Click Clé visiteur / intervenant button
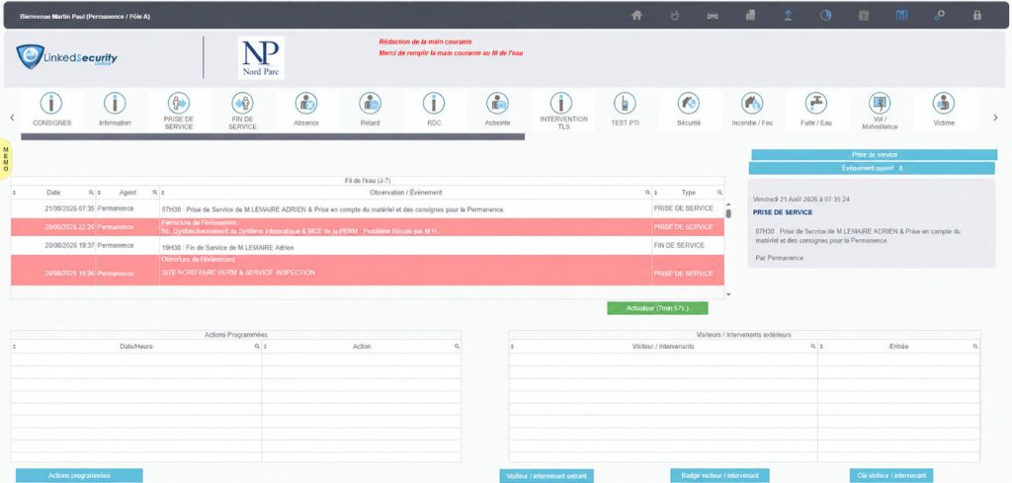The image size is (1012, 483). pyautogui.click(x=891, y=476)
